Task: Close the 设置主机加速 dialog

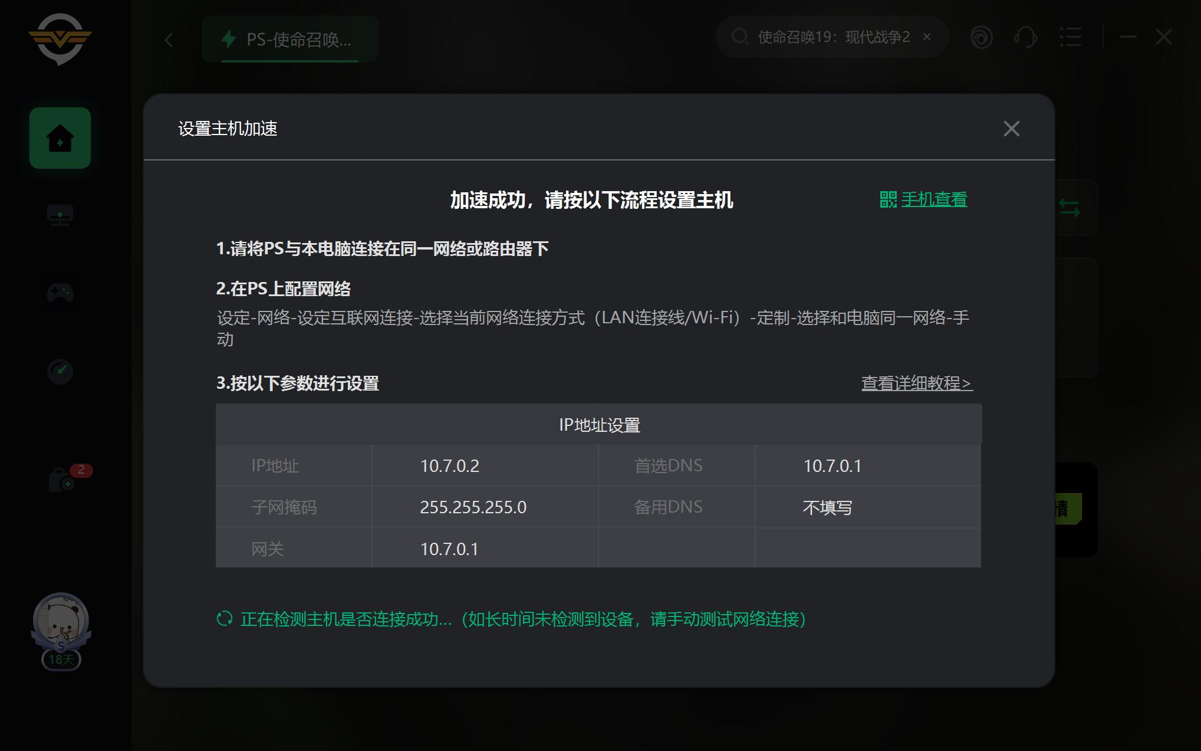Action: 1012,128
